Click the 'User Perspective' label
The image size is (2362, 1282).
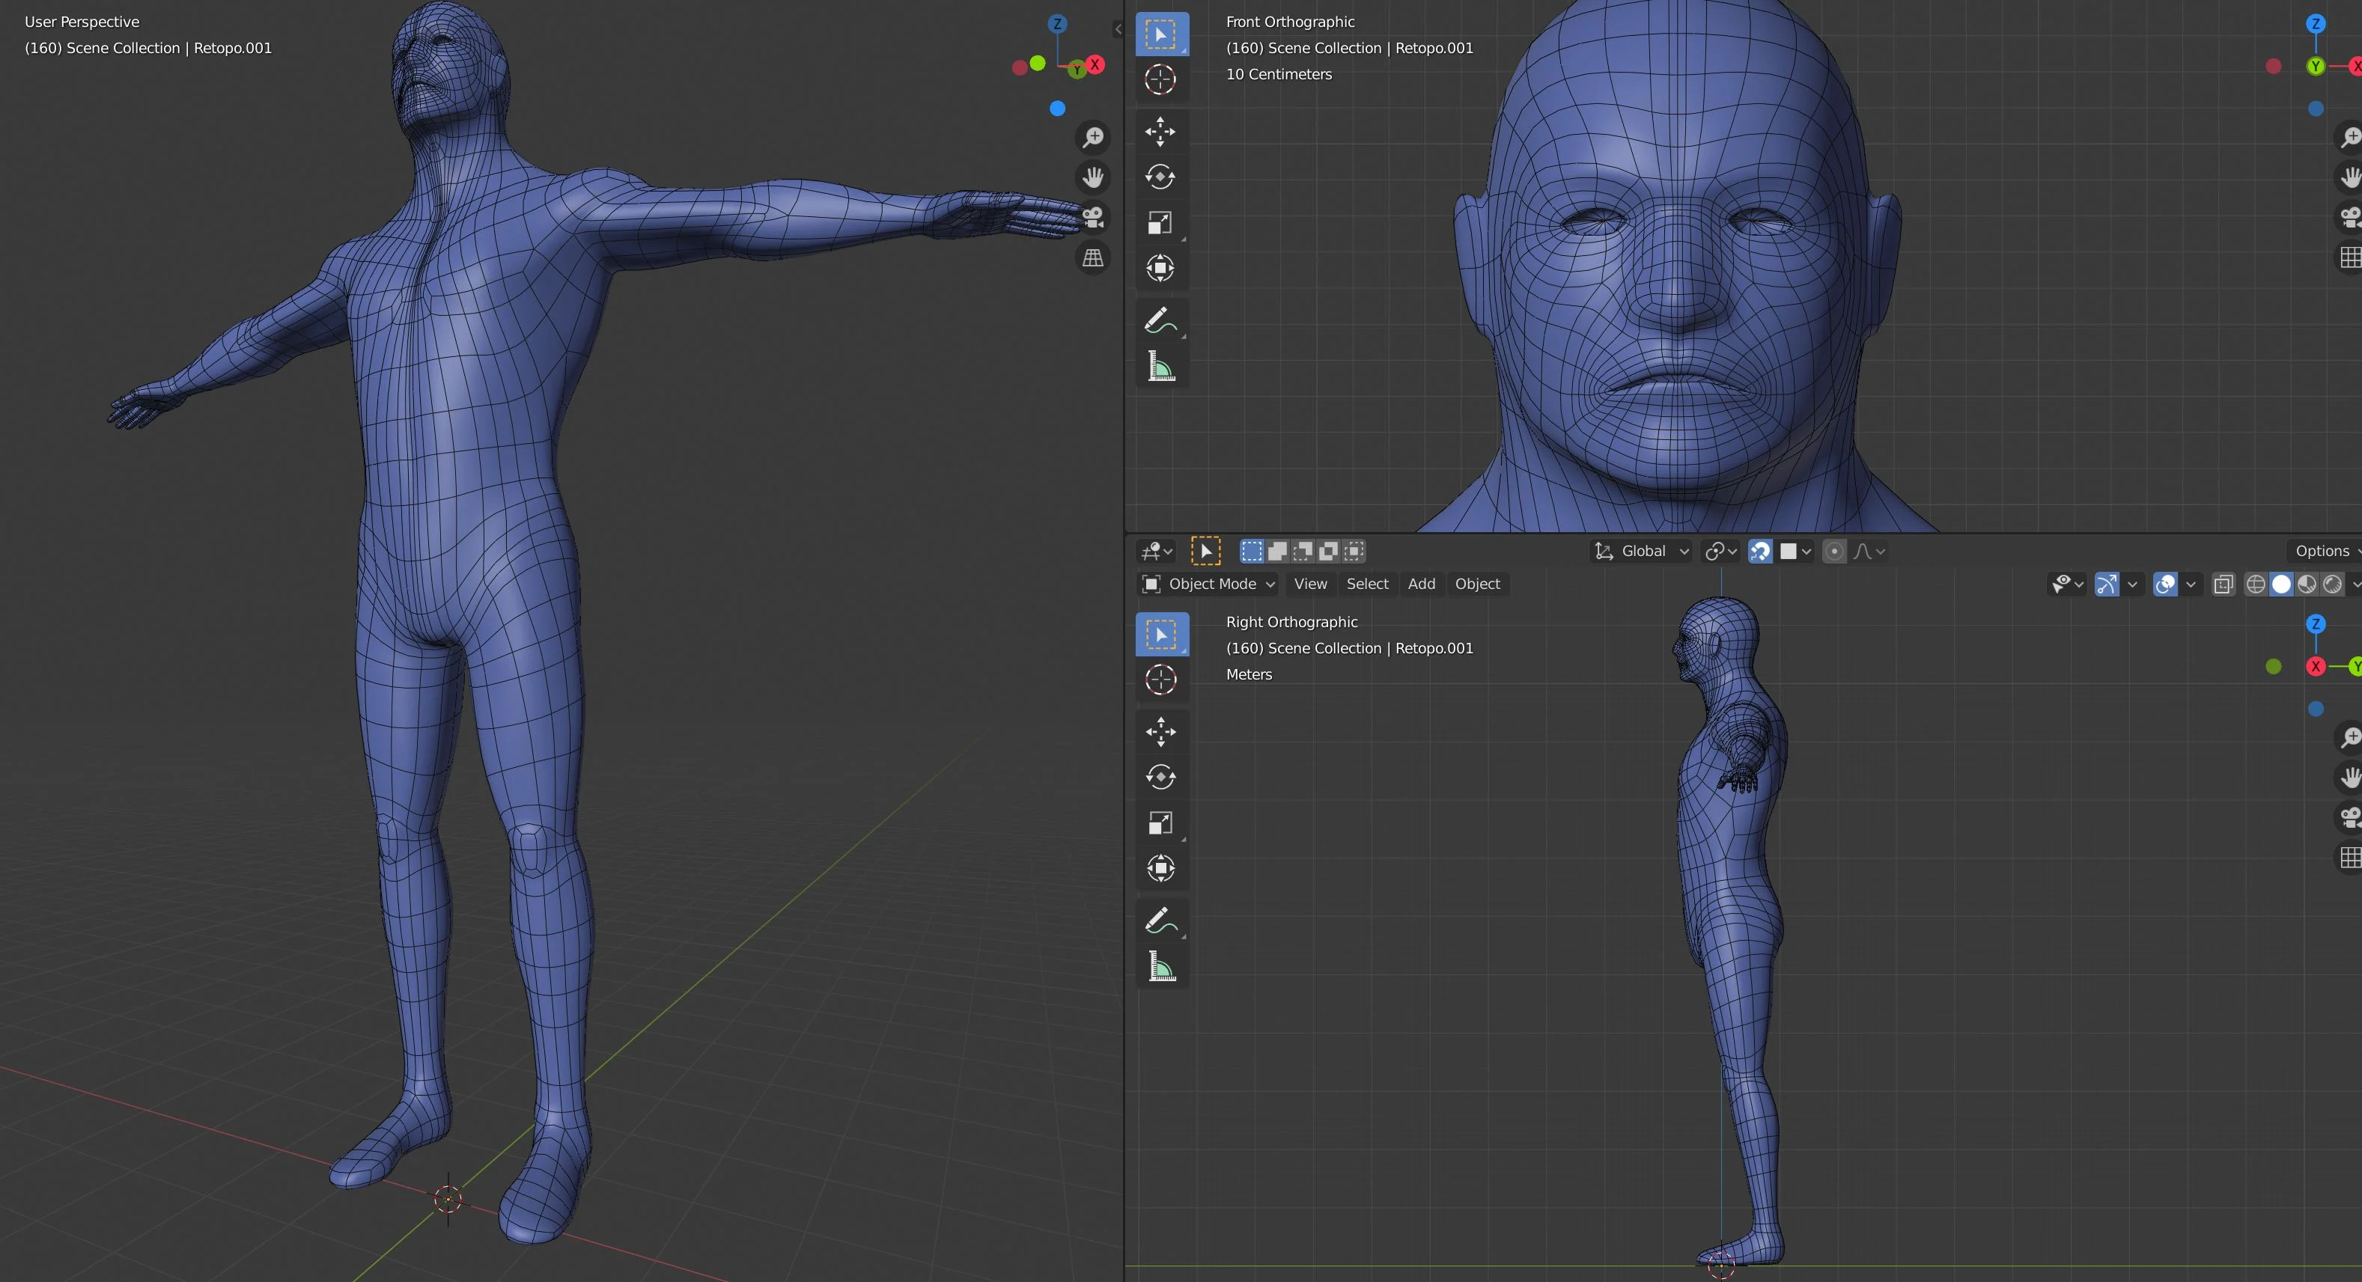point(82,22)
